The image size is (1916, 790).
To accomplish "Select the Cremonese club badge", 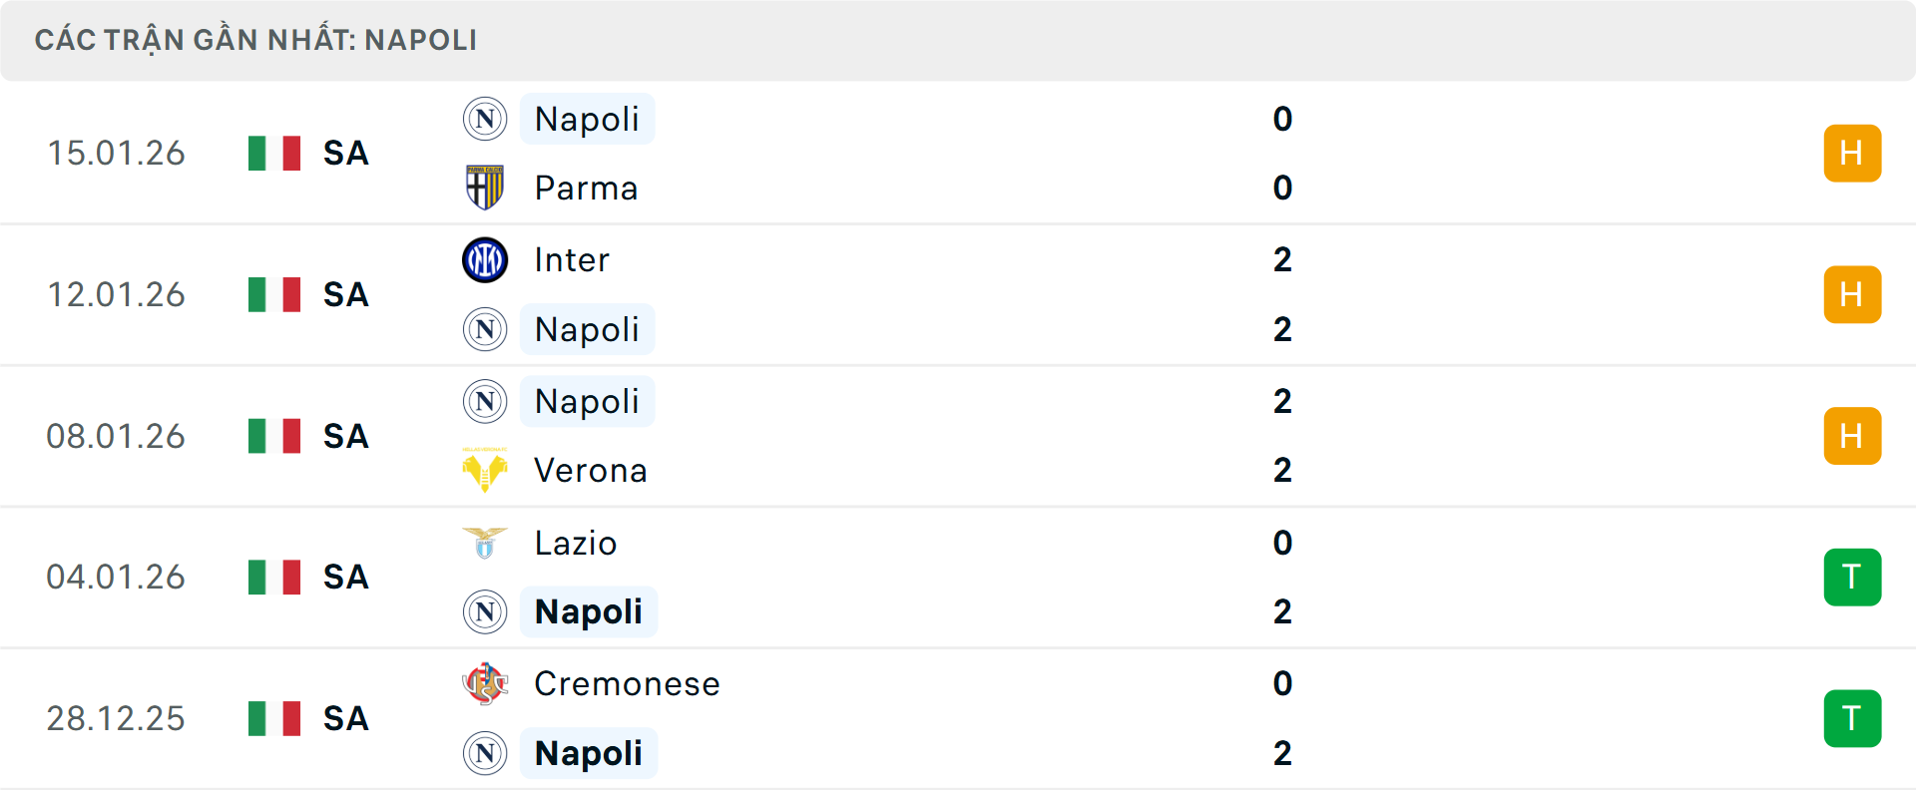I will (x=485, y=684).
